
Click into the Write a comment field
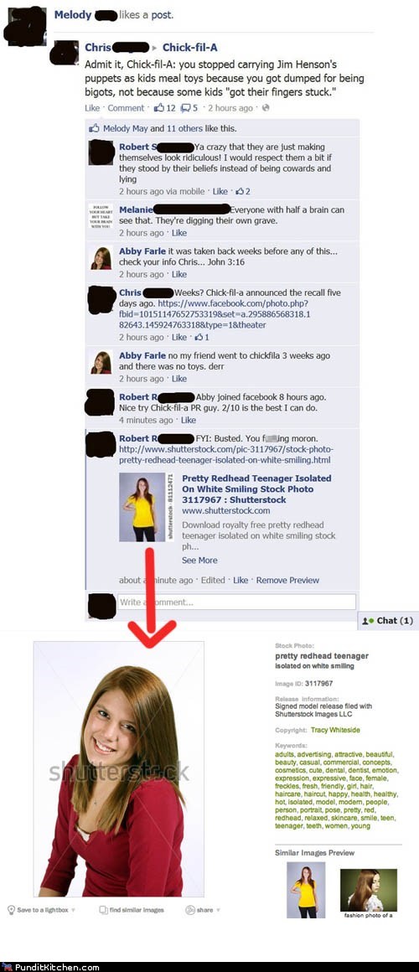[237, 602]
